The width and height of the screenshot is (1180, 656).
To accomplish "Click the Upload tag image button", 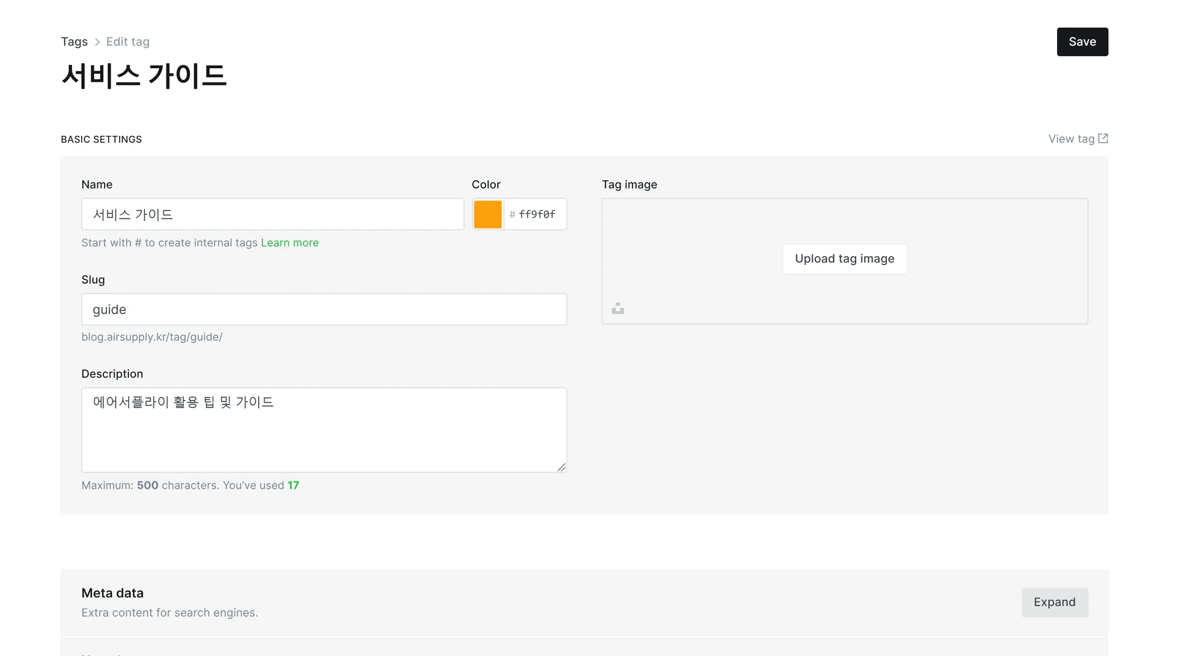I will click(844, 259).
